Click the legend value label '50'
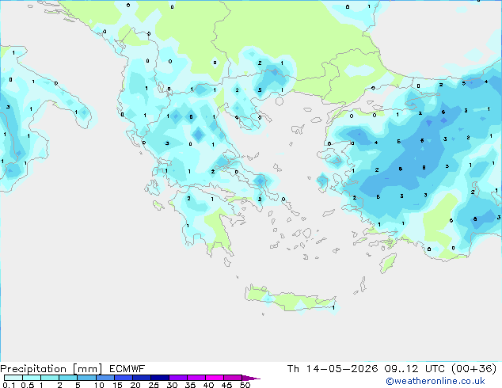This screenshot has height=388, width=502. click(245, 385)
